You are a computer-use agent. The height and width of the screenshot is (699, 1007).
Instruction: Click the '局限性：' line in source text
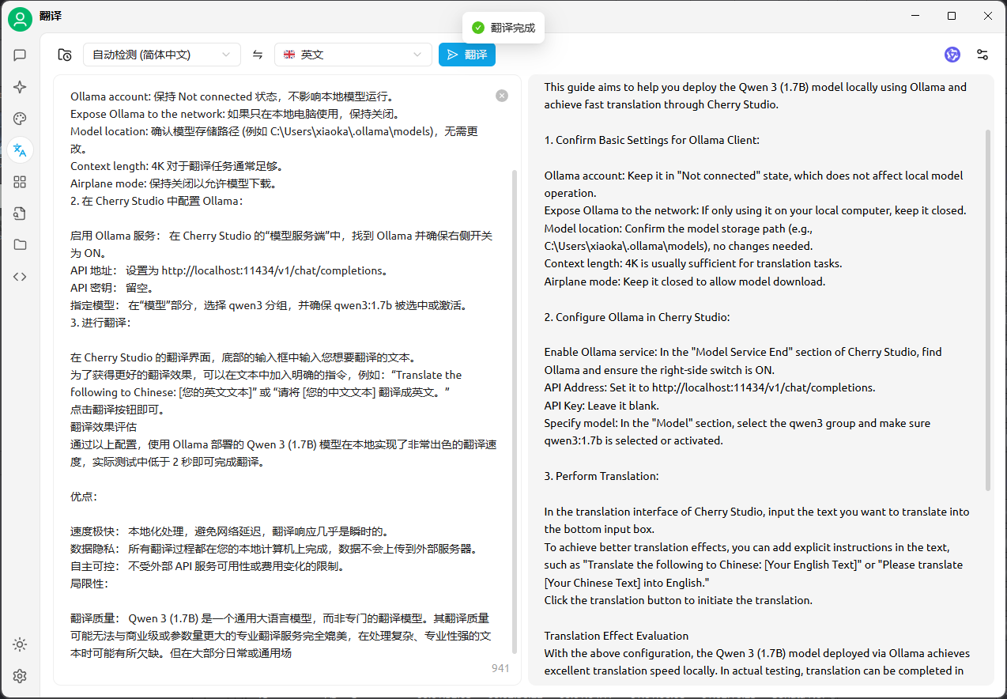pyautogui.click(x=89, y=584)
